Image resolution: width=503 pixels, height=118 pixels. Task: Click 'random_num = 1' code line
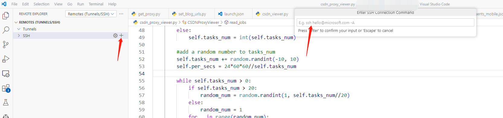pyautogui.click(x=221, y=110)
